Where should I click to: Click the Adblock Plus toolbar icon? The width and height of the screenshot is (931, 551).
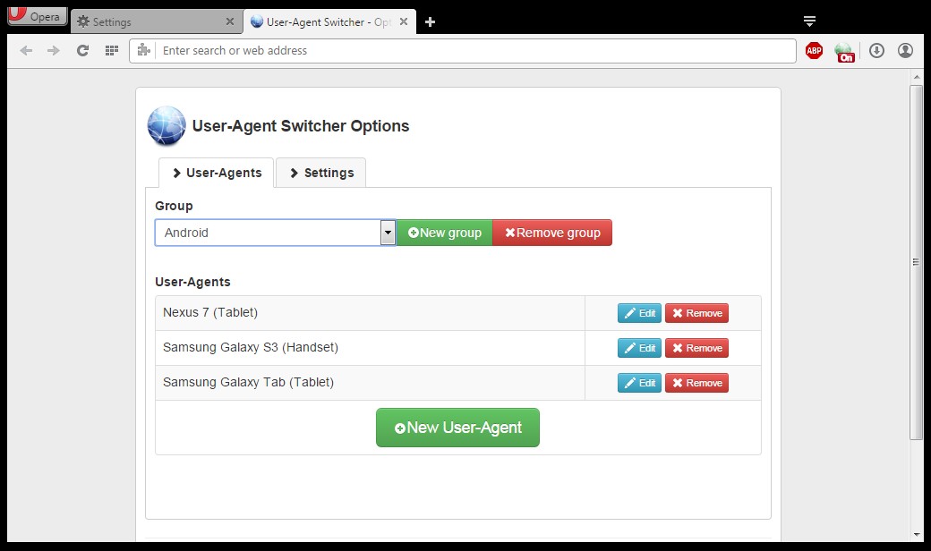814,51
